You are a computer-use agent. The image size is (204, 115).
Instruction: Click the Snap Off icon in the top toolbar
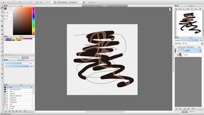click(13, 2)
